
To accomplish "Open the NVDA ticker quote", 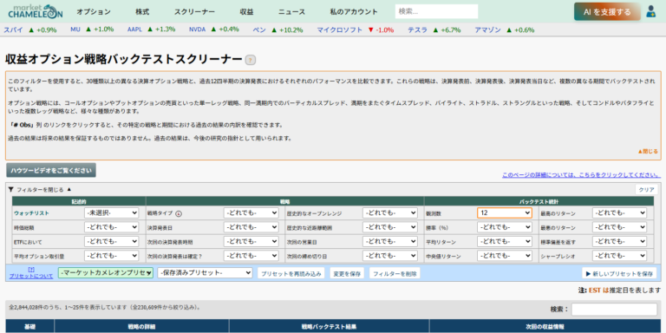I will [x=197, y=29].
